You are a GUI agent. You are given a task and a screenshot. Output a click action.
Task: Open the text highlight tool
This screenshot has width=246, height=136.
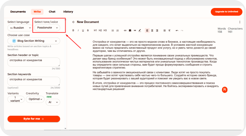click(x=140, y=31)
